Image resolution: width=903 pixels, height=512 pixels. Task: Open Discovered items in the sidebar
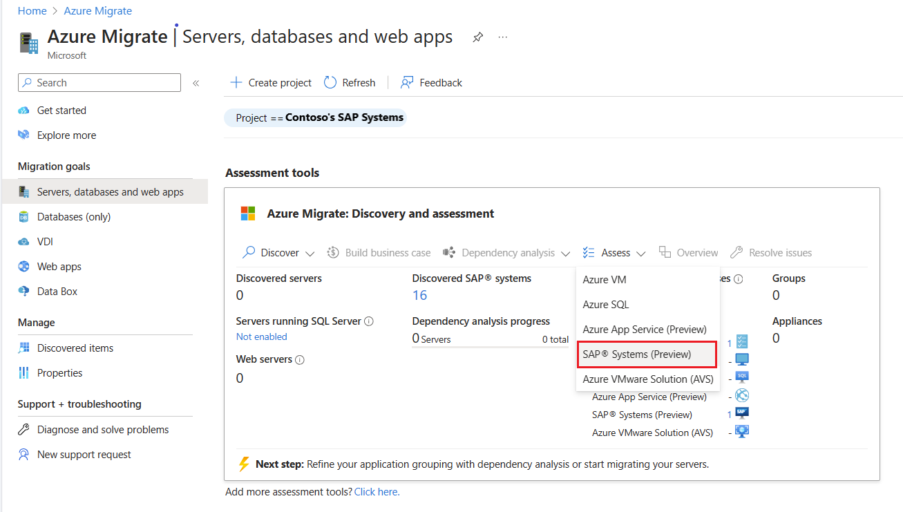coord(75,348)
